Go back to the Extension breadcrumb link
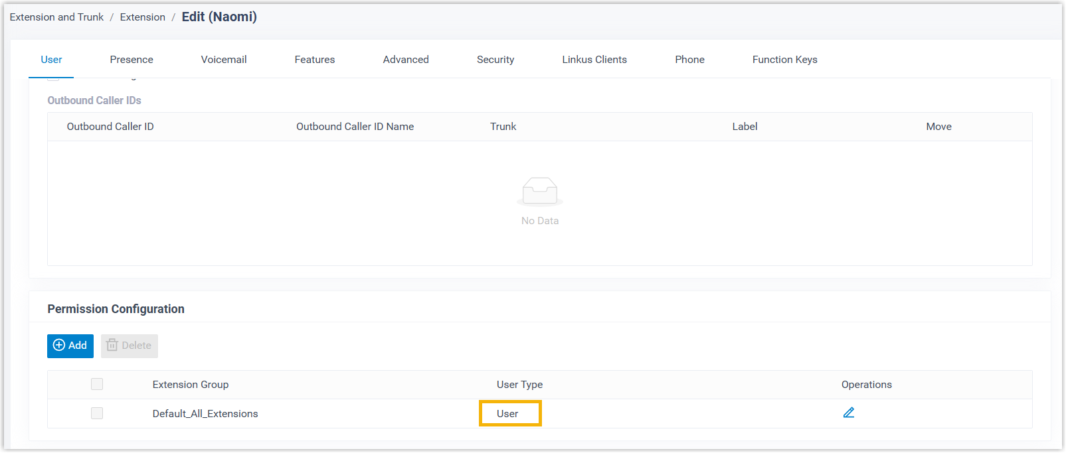Screen dimensions: 1066x453 142,17
